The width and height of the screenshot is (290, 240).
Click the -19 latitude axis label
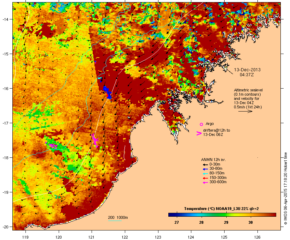(x=5, y=192)
